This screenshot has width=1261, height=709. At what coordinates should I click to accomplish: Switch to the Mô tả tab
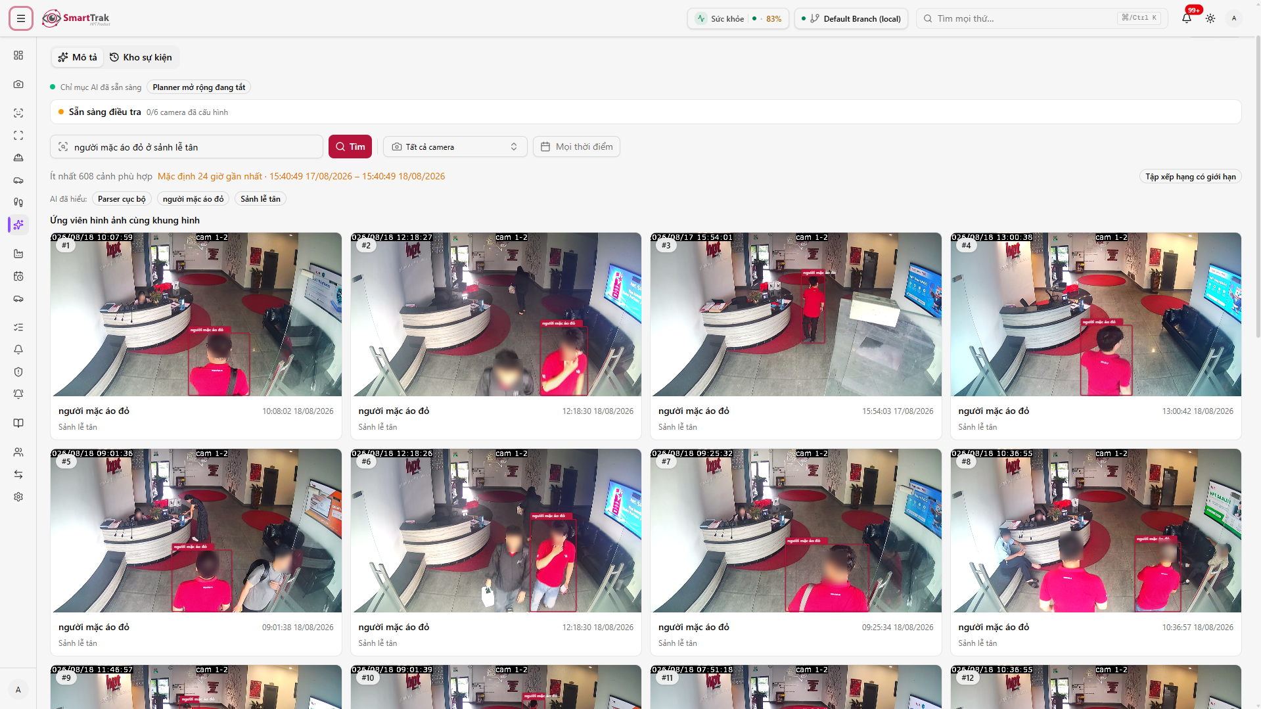point(78,57)
